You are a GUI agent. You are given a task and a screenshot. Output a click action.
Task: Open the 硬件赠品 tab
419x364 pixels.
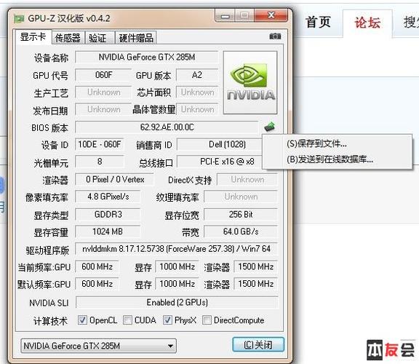[x=136, y=38]
